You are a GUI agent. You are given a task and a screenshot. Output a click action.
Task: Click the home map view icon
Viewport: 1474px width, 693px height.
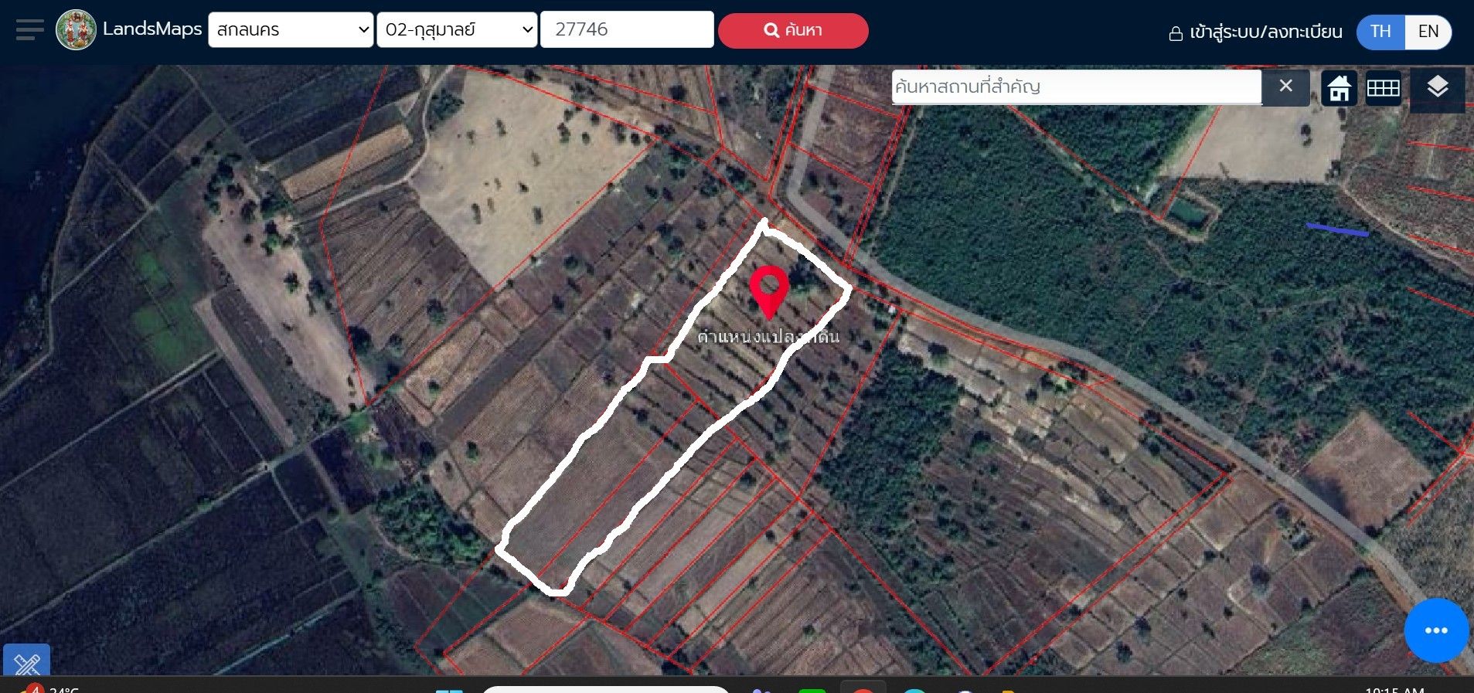click(x=1339, y=88)
